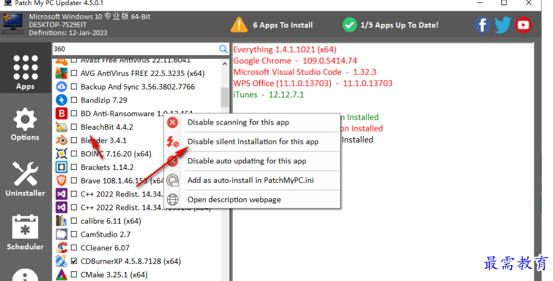553x281 pixels.
Task: Click the CamStudio app icon
Action: (x=61, y=234)
